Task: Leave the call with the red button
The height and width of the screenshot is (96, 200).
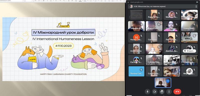Action: coord(177,92)
